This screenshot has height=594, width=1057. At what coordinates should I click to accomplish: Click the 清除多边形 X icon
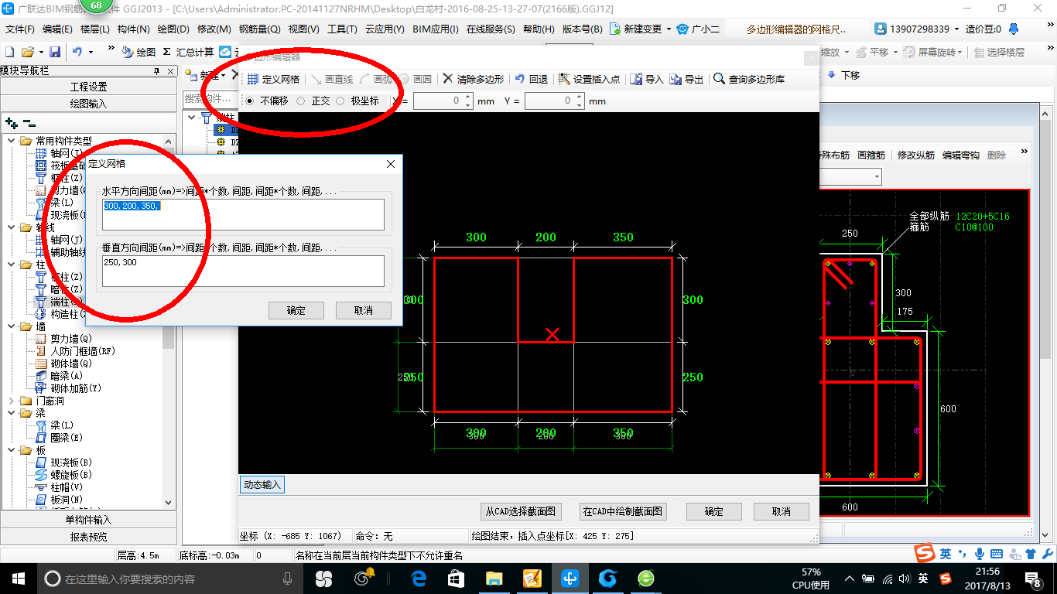448,79
